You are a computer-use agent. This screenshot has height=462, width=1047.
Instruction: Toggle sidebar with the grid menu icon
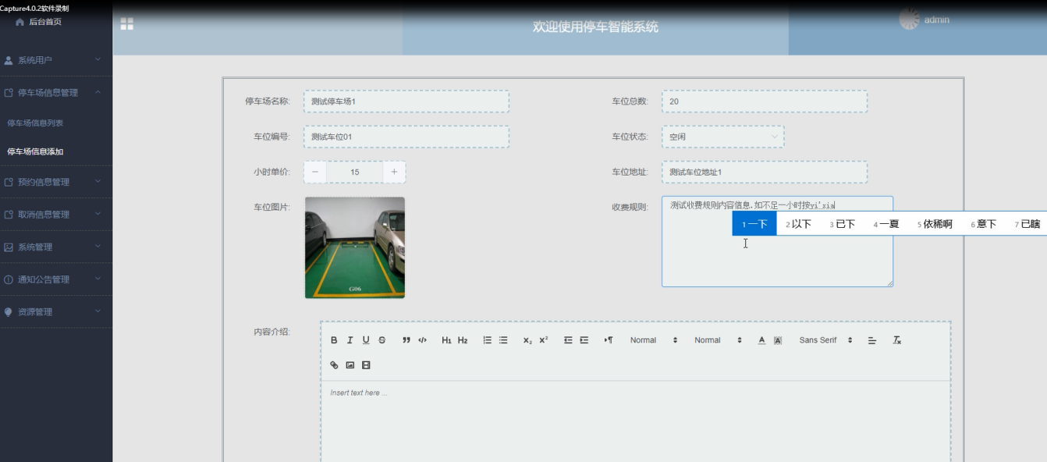click(127, 24)
